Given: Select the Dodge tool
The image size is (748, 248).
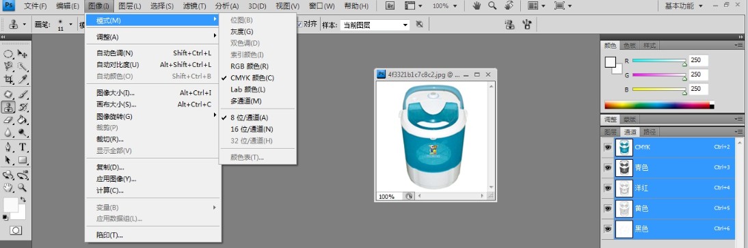Looking at the screenshot, I should [x=23, y=133].
